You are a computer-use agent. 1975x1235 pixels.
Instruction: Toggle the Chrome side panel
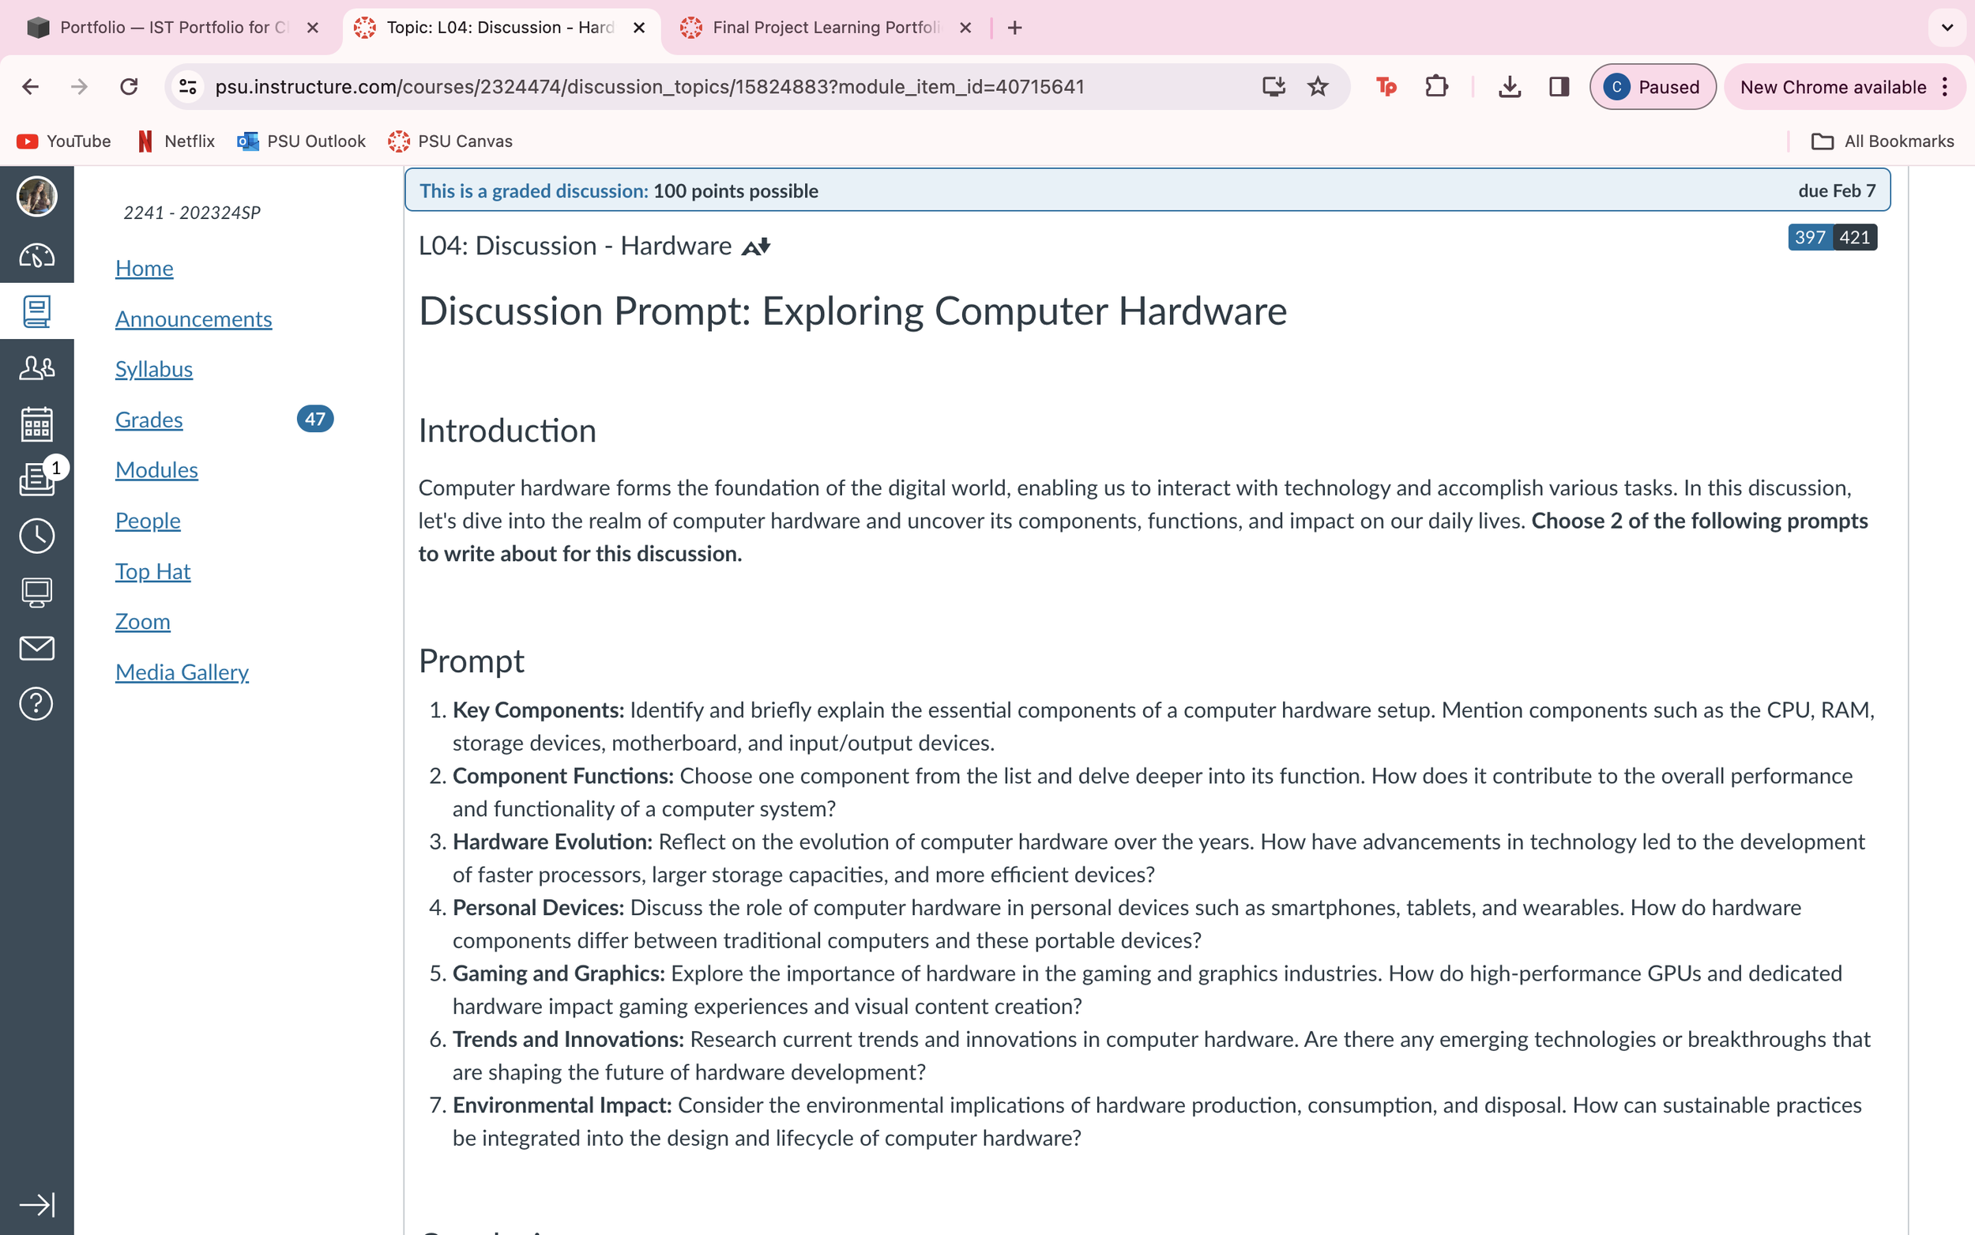coord(1559,87)
